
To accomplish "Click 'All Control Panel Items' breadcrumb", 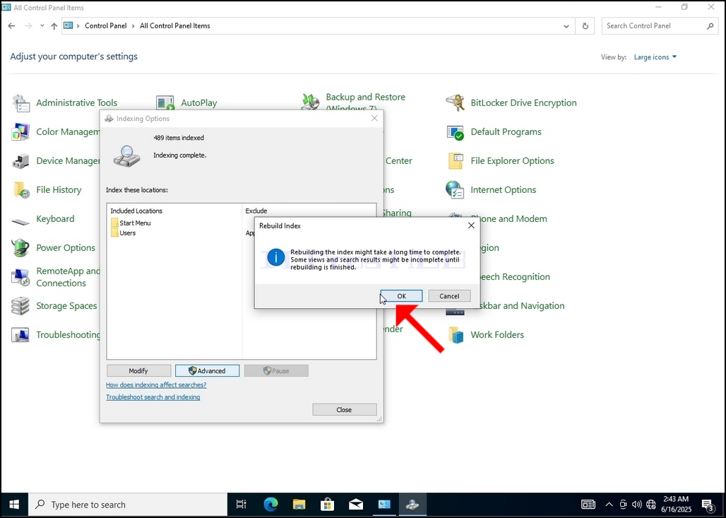I will pyautogui.click(x=175, y=26).
